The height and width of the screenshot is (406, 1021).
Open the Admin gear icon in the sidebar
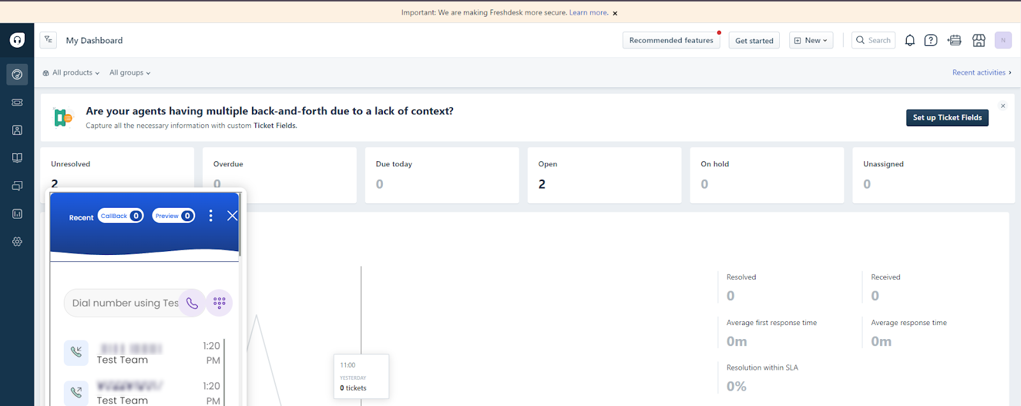17,242
